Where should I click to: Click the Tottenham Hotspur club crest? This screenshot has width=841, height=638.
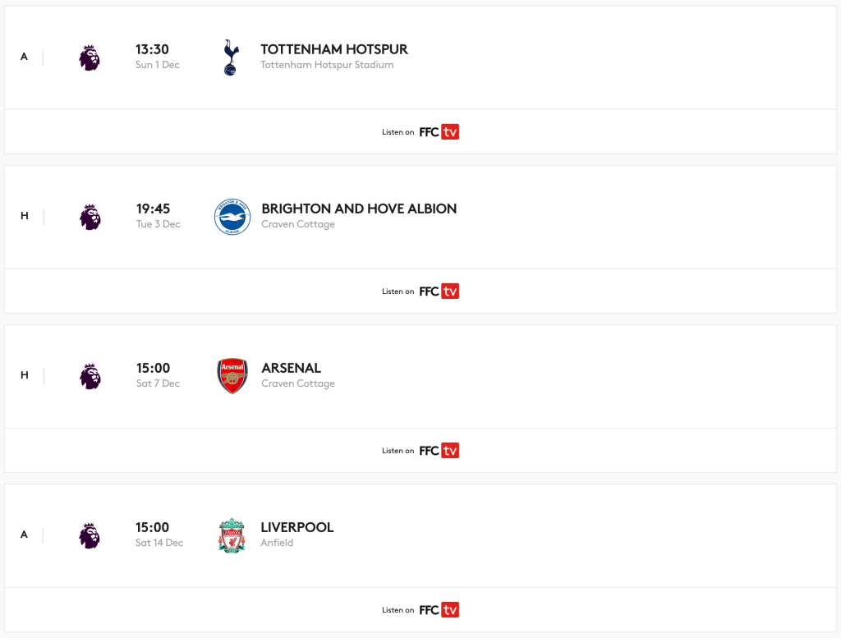pyautogui.click(x=231, y=57)
